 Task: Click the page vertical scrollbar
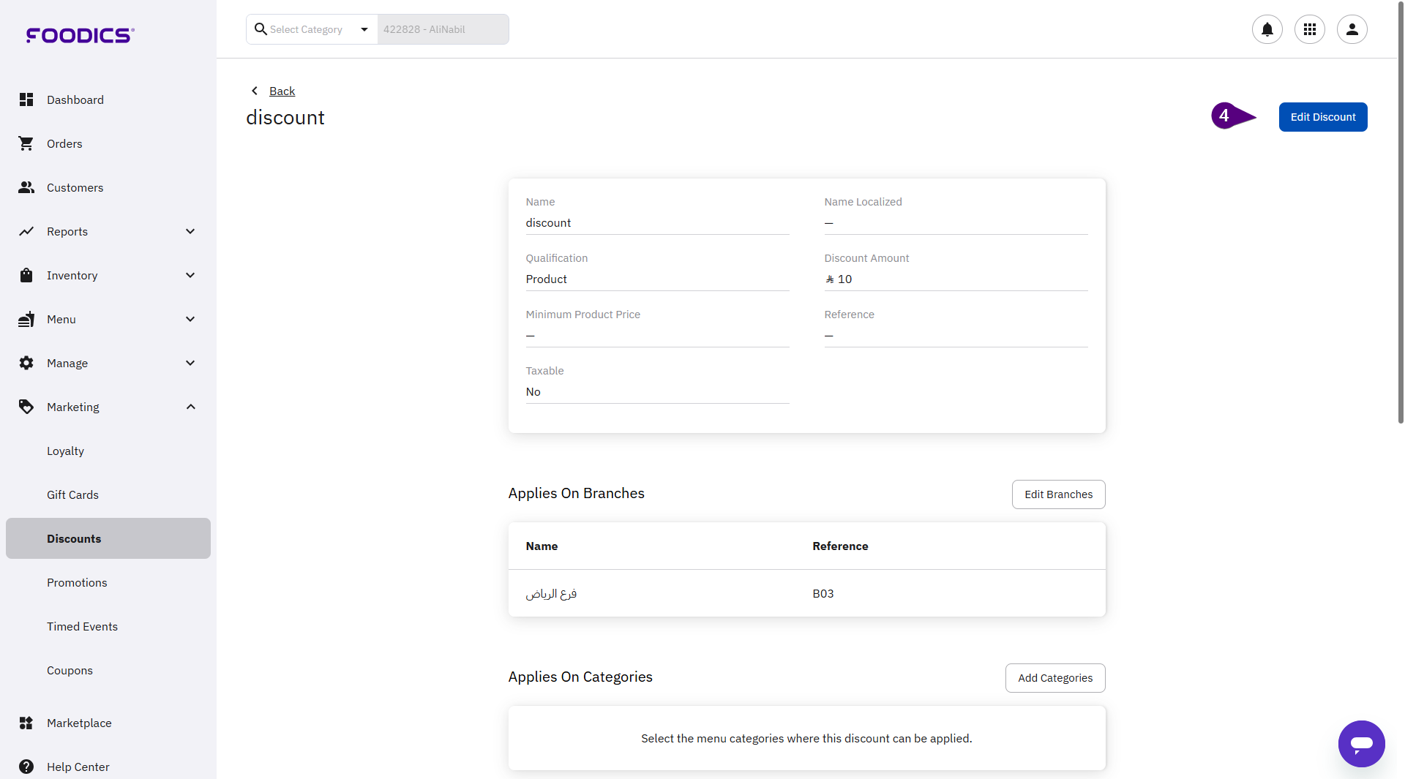pyautogui.click(x=1400, y=219)
